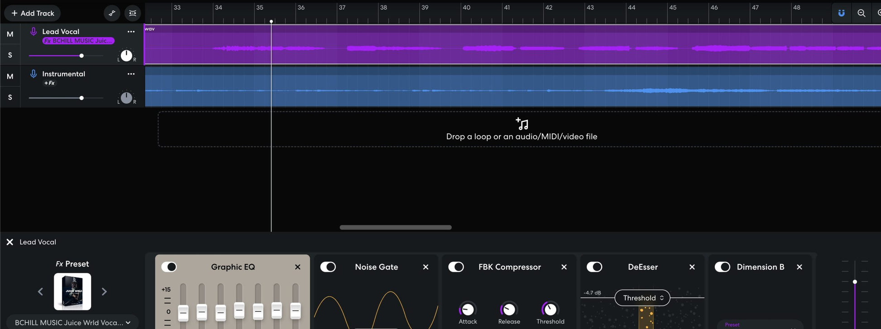Click the Lead Vocal volume slider
881x329 pixels.
[x=81, y=56]
